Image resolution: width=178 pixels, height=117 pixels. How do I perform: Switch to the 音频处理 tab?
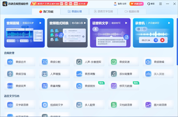75,12
